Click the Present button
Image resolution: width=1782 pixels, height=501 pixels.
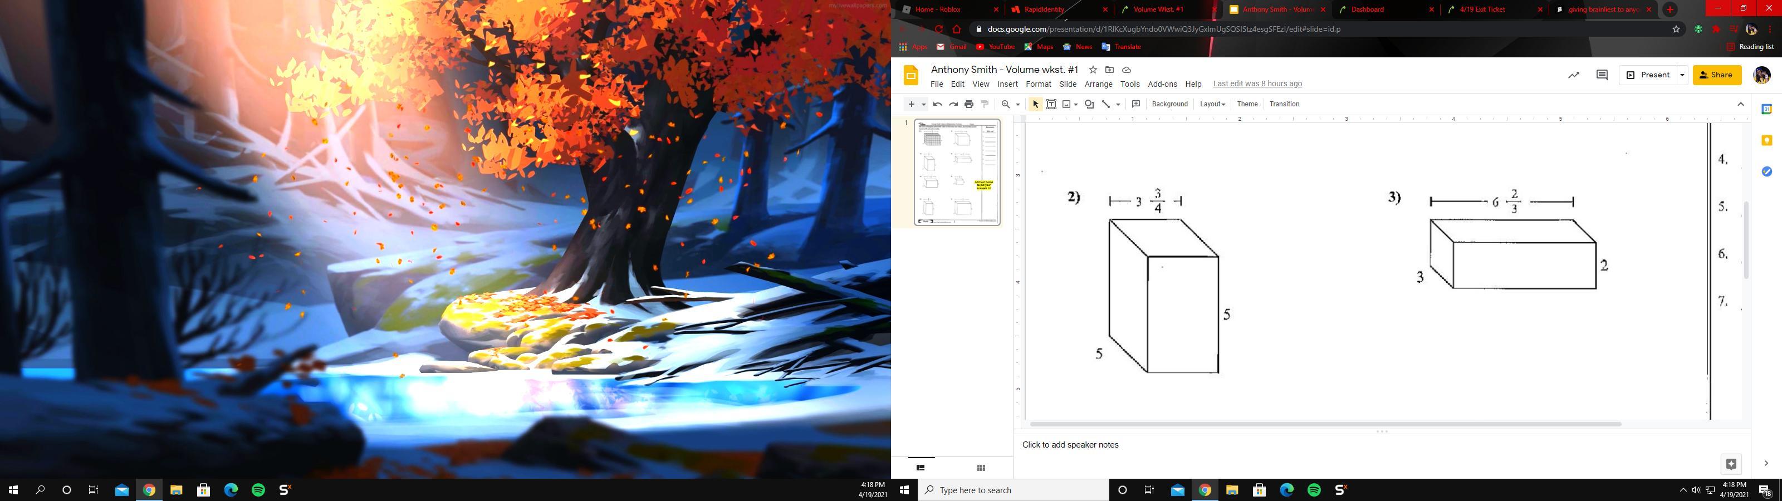(x=1648, y=75)
